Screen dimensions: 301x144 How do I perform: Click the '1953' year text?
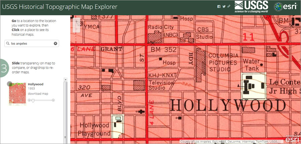tap(31, 89)
